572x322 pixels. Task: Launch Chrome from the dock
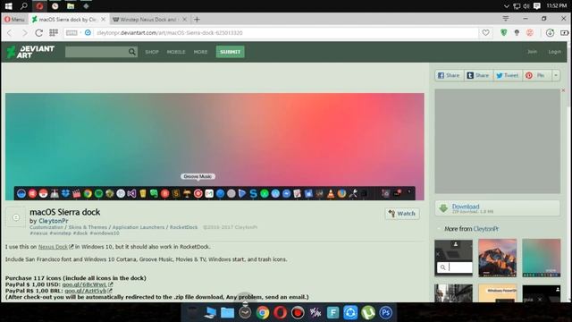(263, 312)
